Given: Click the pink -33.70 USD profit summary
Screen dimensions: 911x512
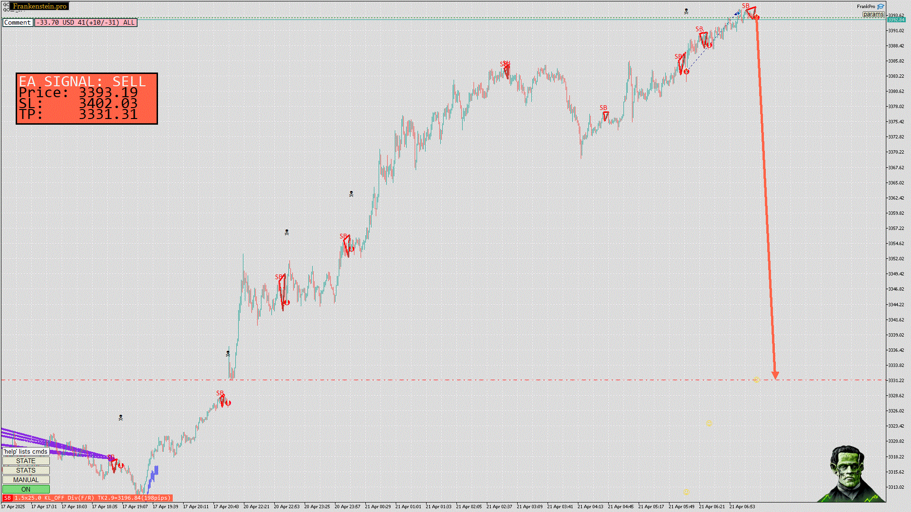Looking at the screenshot, I should click(x=86, y=22).
